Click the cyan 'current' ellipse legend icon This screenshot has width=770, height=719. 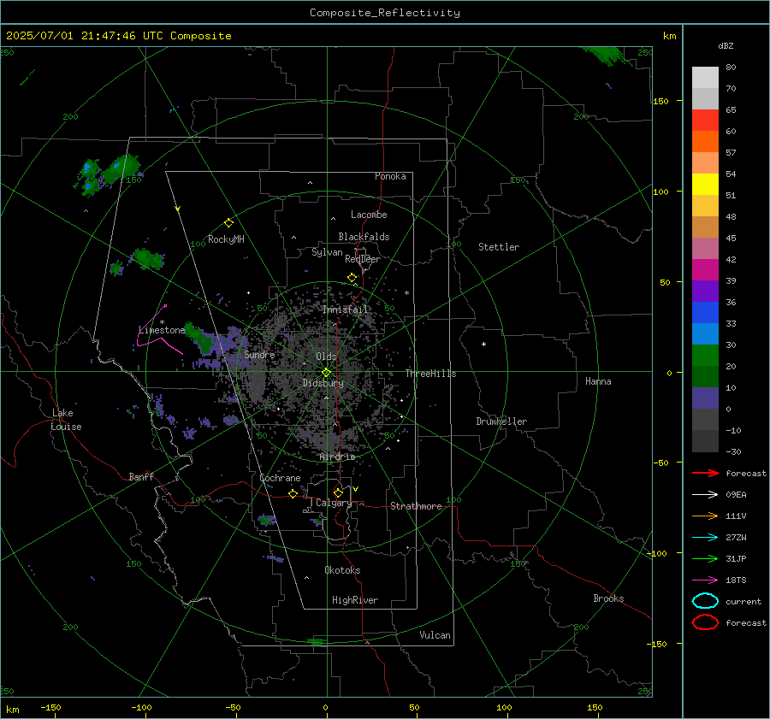pyautogui.click(x=705, y=601)
